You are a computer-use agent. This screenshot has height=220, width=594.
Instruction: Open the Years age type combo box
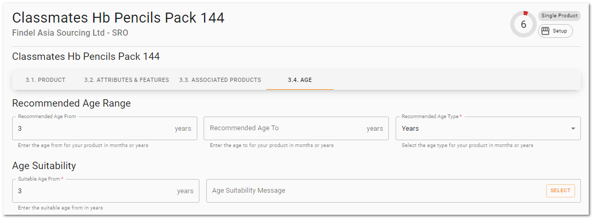[488, 129]
